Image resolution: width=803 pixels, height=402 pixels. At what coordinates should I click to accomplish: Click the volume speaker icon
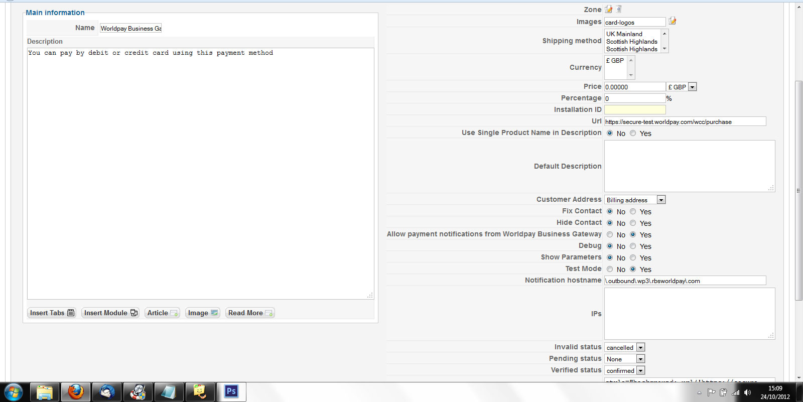click(x=748, y=392)
